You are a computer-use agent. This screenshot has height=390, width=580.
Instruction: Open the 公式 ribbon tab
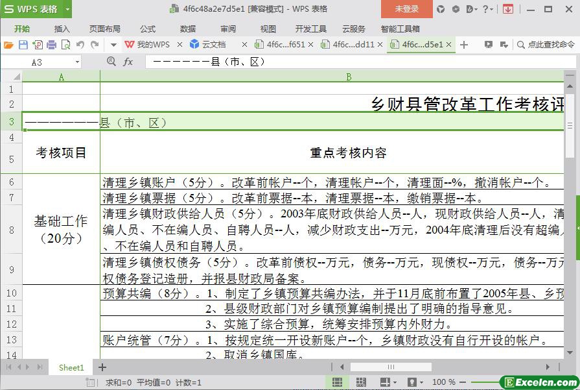[148, 29]
